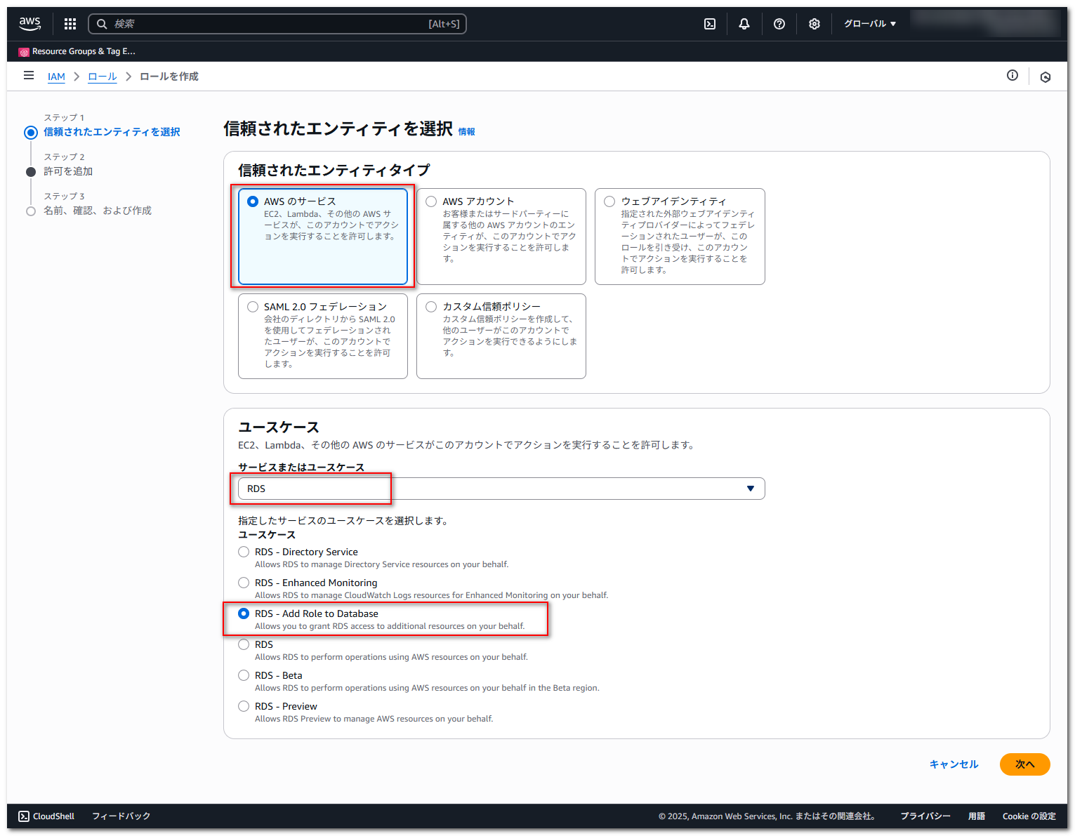Click the copyright text in the footer
The height and width of the screenshot is (836, 1075).
(767, 816)
